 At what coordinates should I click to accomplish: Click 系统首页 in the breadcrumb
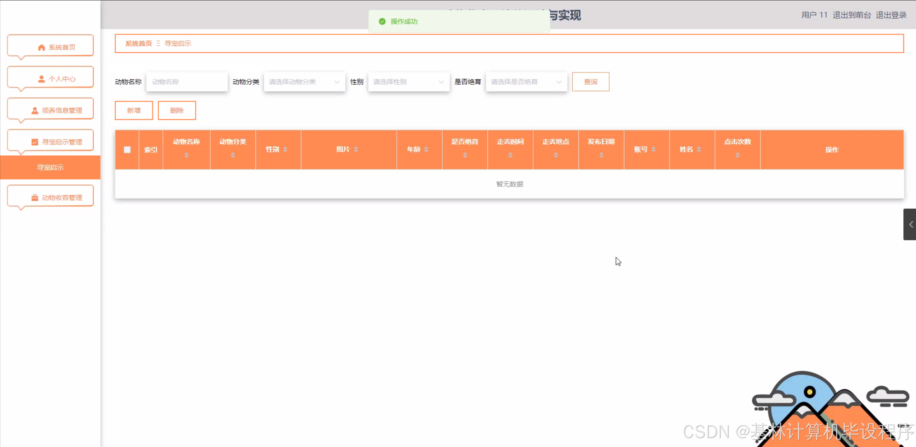click(x=138, y=43)
